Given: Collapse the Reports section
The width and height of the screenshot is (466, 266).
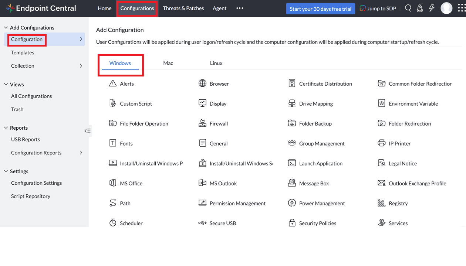Looking at the screenshot, I should [x=6, y=128].
